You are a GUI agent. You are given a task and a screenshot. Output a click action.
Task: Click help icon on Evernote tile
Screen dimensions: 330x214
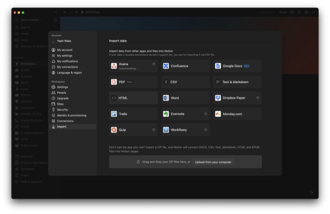(x=206, y=114)
